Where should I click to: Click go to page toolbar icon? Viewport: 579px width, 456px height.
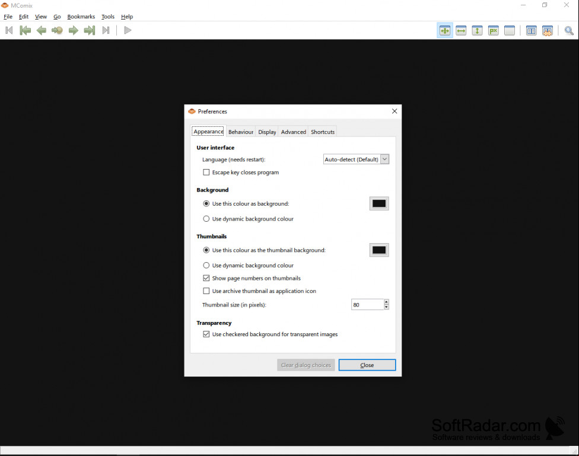[57, 30]
